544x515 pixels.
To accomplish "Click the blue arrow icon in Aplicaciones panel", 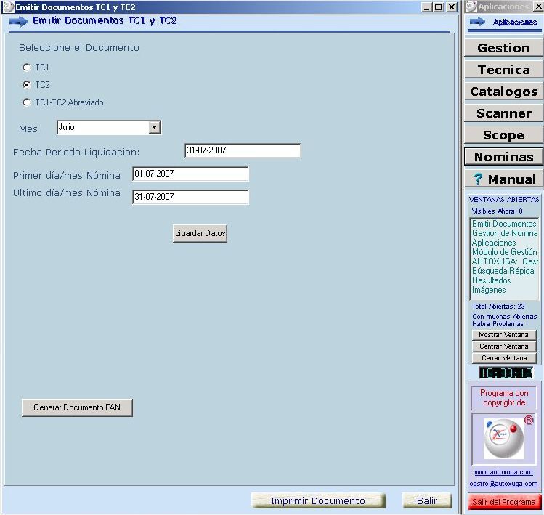I will coord(477,22).
